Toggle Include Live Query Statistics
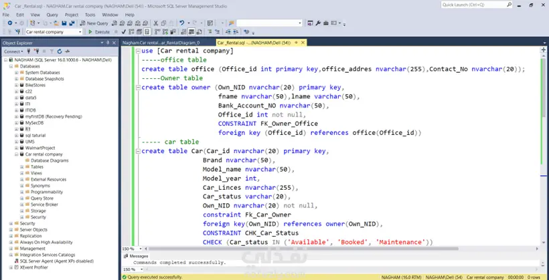The image size is (549, 280). pos(165,32)
